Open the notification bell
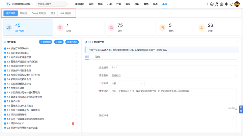Viewport: 243px width, 136px height. [x=226, y=4]
